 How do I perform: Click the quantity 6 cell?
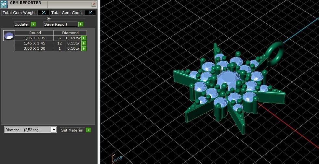click(x=60, y=38)
